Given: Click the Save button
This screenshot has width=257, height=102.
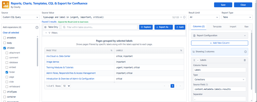Looking at the screenshot, I should pos(223,5).
